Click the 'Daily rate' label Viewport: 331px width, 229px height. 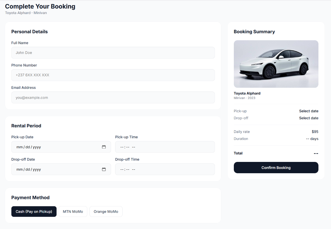coord(242,131)
